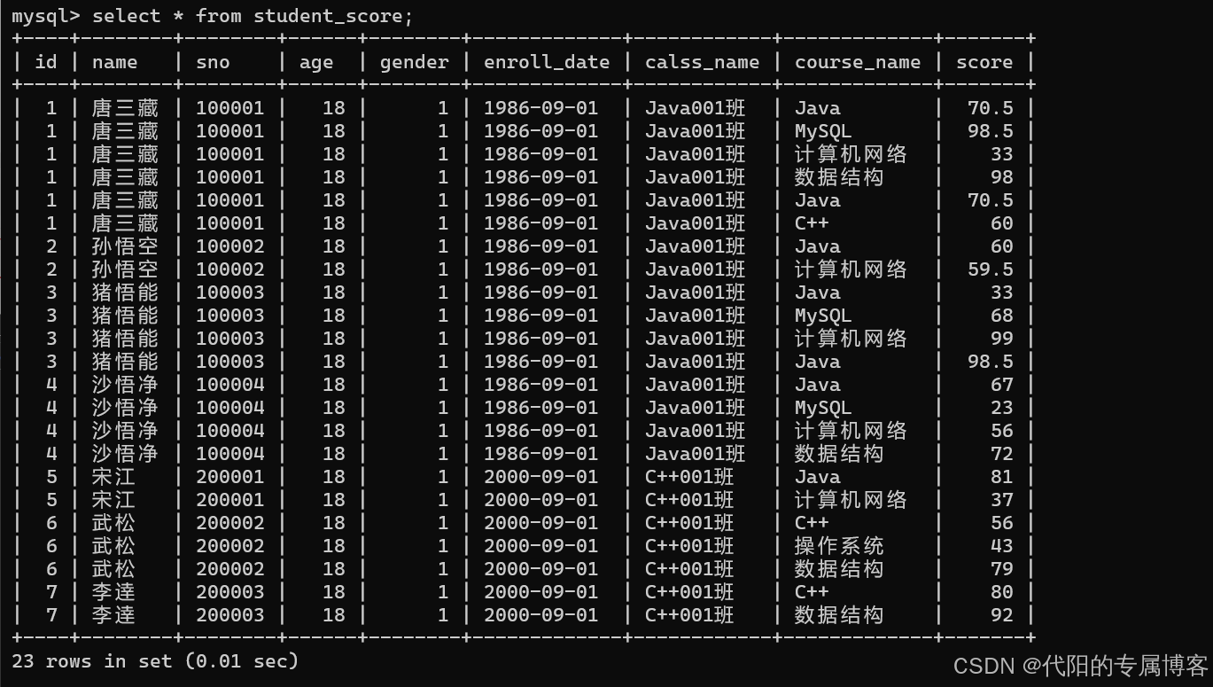Click the score value 99
Image resolution: width=1213 pixels, height=687 pixels.
pyautogui.click(x=1002, y=339)
